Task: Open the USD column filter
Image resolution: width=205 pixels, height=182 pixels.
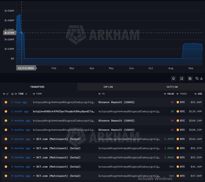Action: tap(195, 94)
